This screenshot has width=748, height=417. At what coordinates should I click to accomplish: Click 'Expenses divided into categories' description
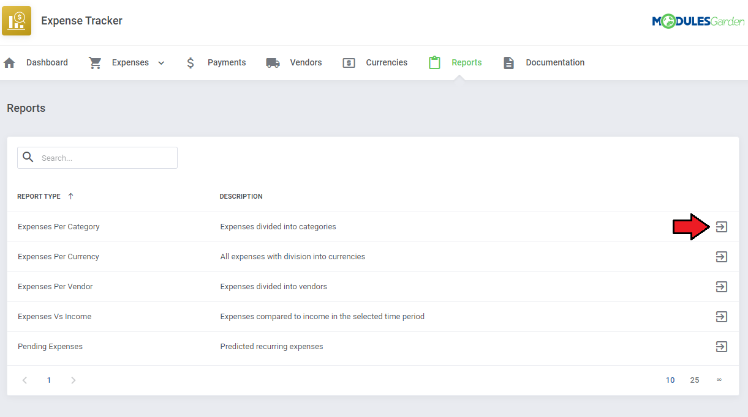tap(278, 227)
